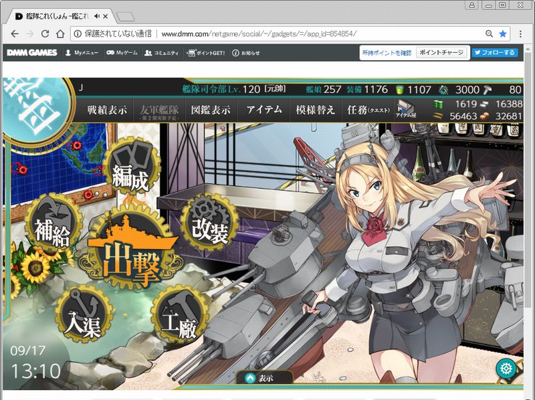Click the steel resource value 16388

[x=509, y=104]
